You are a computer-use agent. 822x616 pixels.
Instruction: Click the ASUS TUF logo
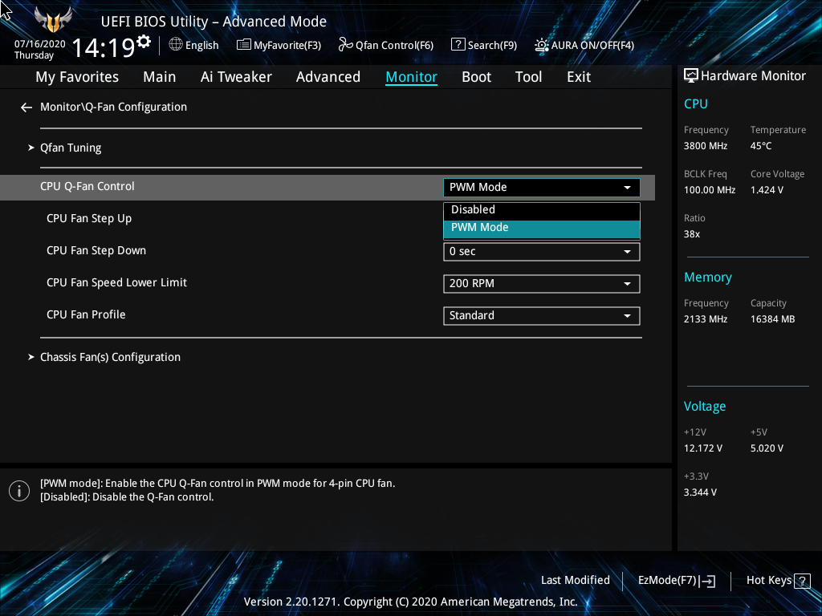(53, 19)
